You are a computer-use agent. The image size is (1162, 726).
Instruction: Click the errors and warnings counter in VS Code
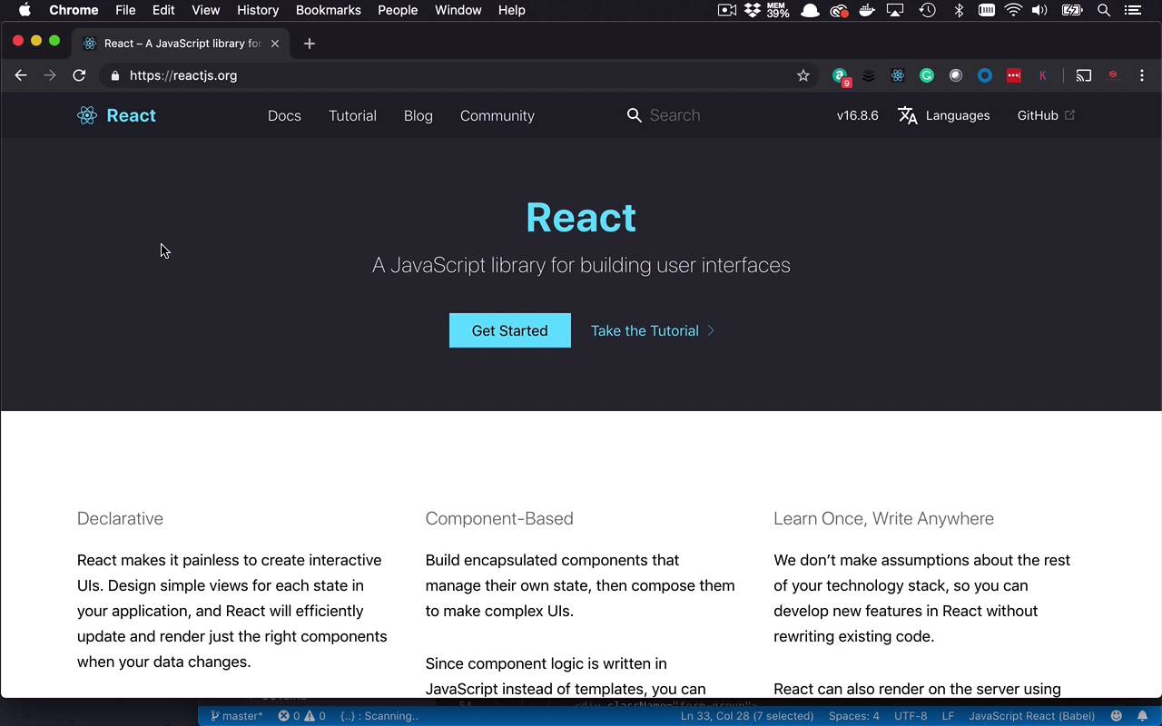[x=301, y=716]
